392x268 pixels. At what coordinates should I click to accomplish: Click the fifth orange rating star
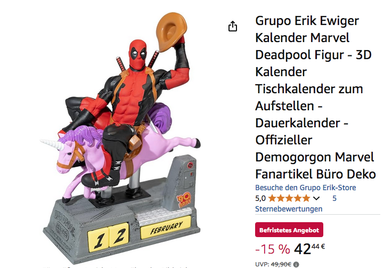tap(306, 199)
